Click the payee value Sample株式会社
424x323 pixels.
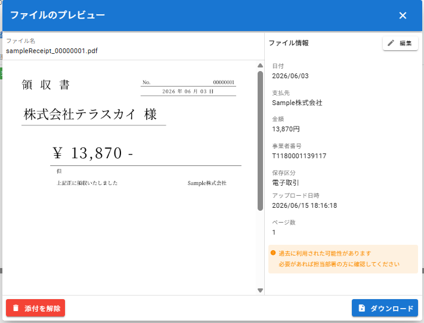tap(297, 103)
